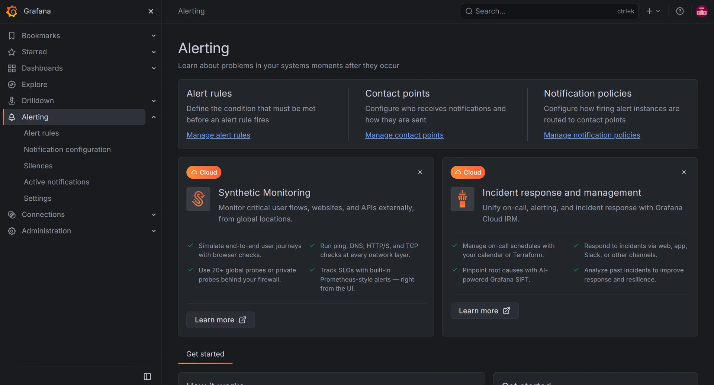
Task: Expand the Starred chevron
Action: click(154, 52)
